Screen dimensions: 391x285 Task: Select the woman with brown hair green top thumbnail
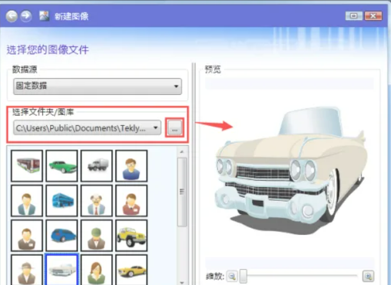97,270
